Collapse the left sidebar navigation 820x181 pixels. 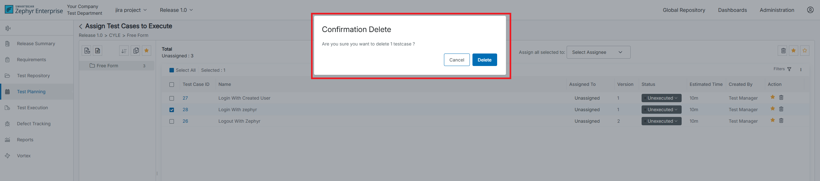click(8, 28)
